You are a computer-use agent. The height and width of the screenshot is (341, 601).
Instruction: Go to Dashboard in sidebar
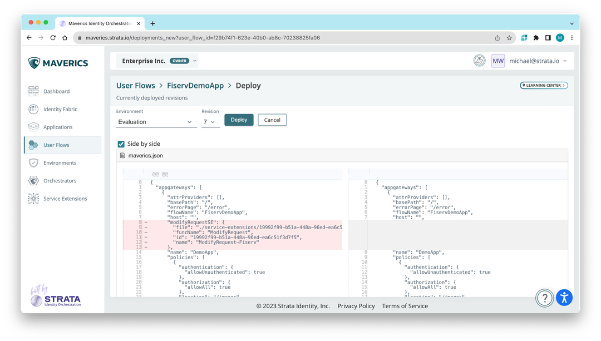click(56, 91)
